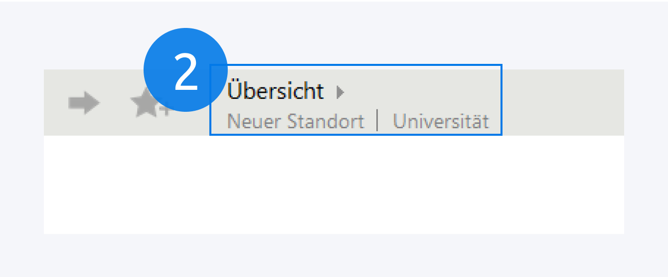Click the forward navigation arrow
This screenshot has width=668, height=277.
click(84, 103)
